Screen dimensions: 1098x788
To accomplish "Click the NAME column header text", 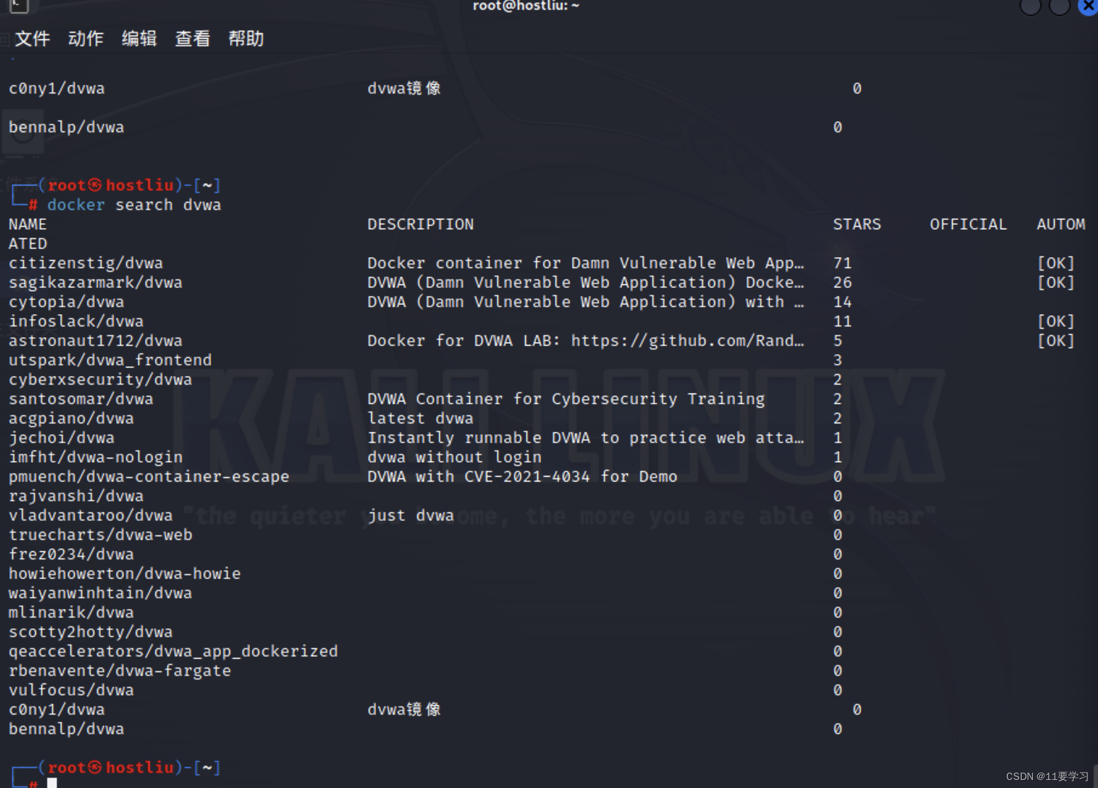I will 27,224.
